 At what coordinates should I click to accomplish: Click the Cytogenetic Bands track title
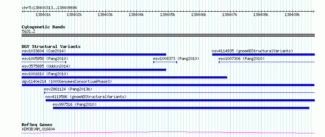[x=43, y=27]
